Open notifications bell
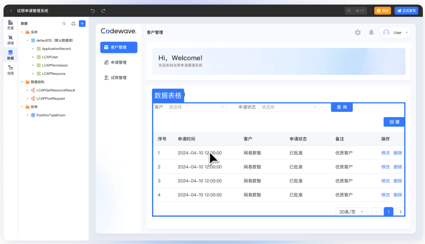Viewport: 425px width, 244px height. (371, 33)
